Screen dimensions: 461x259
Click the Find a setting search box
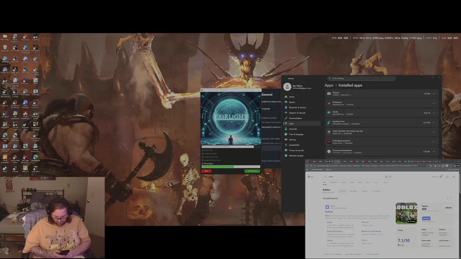coord(362,78)
